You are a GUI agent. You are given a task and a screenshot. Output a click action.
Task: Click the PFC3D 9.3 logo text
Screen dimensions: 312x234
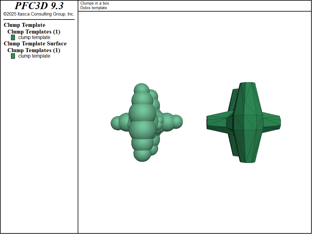pyautogui.click(x=40, y=5)
